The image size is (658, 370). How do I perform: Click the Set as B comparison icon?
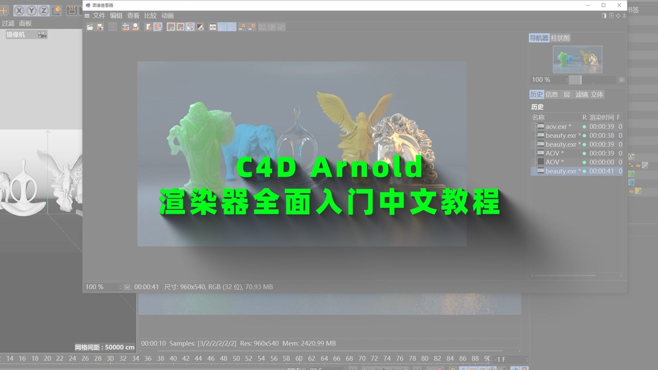[252, 27]
